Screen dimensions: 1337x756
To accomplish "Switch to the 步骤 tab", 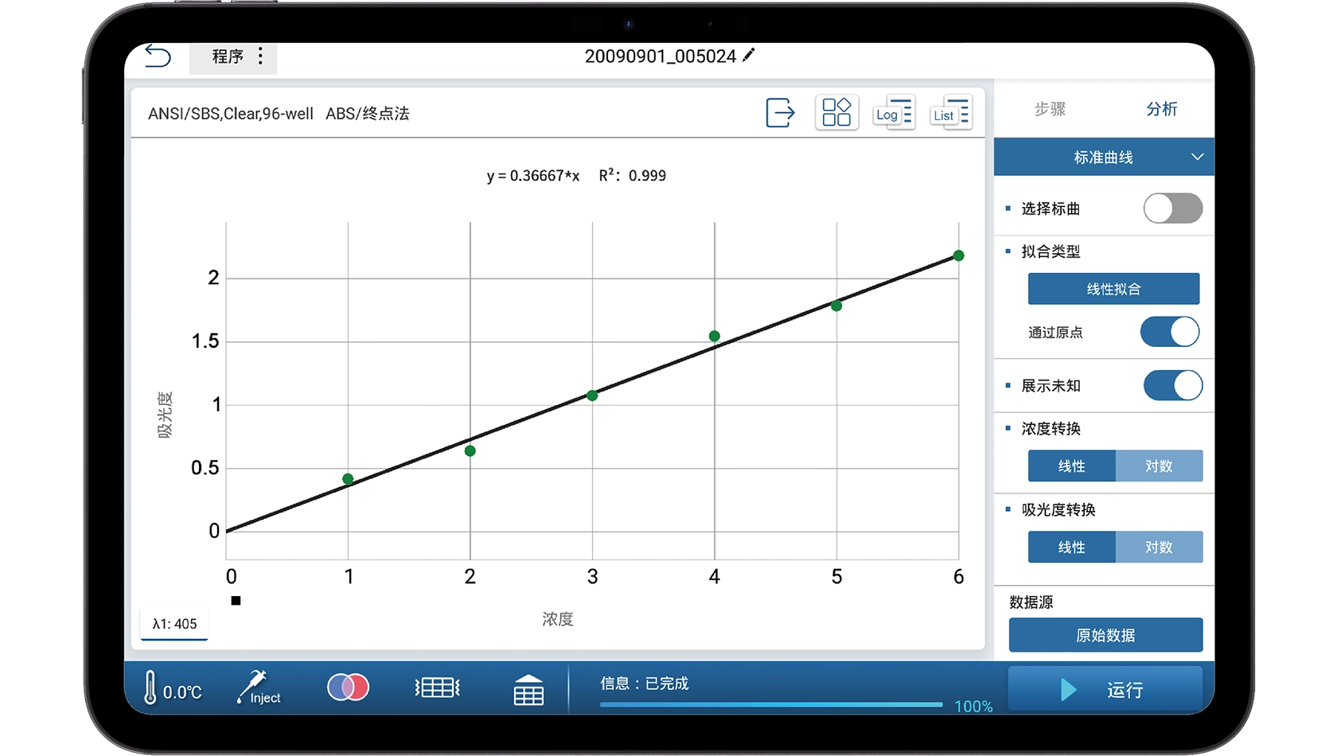I will (1050, 109).
